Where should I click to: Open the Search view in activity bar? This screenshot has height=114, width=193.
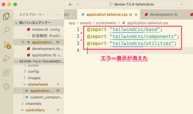(6, 30)
